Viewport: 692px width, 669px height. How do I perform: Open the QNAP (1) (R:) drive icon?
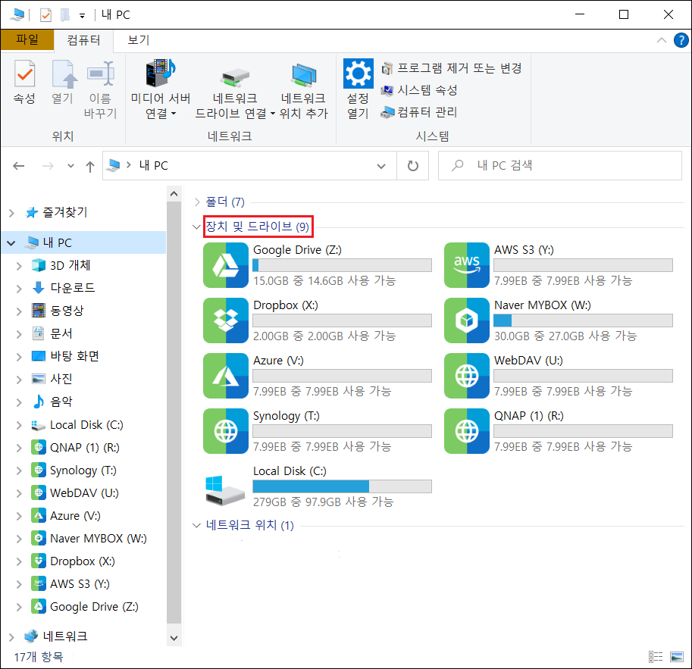[x=466, y=430]
